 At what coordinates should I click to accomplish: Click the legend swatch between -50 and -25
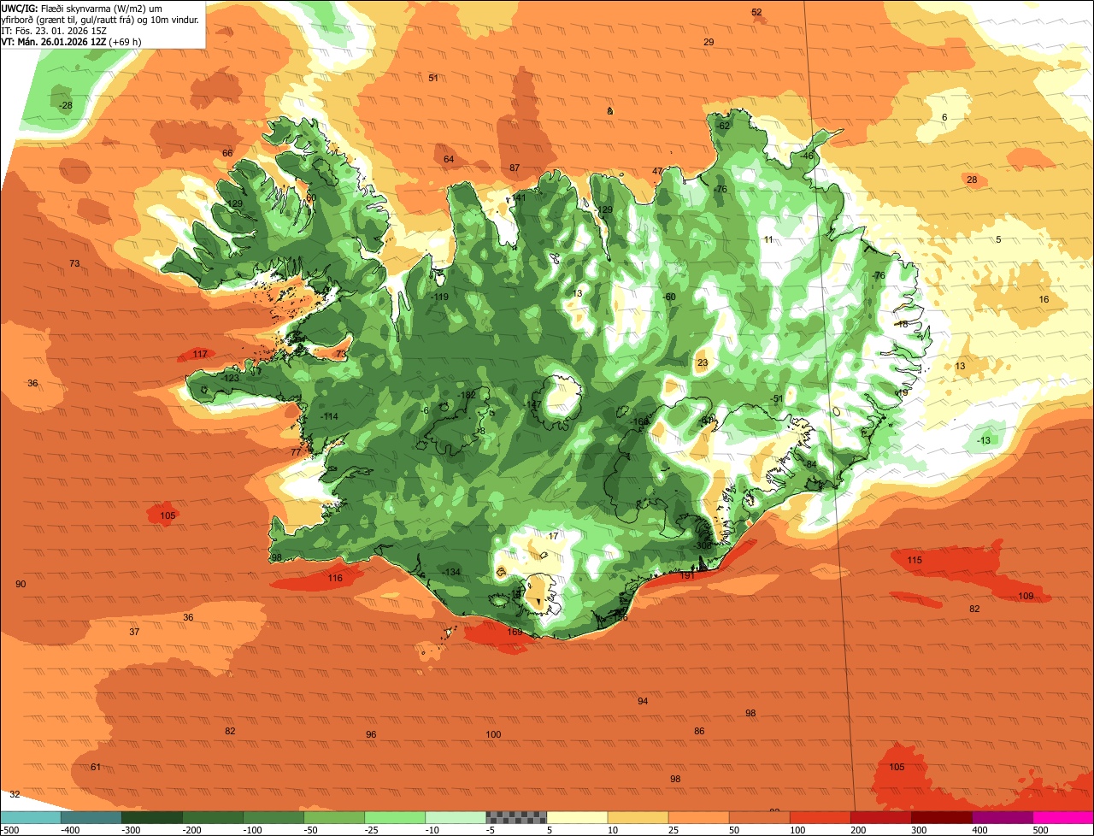(334, 817)
